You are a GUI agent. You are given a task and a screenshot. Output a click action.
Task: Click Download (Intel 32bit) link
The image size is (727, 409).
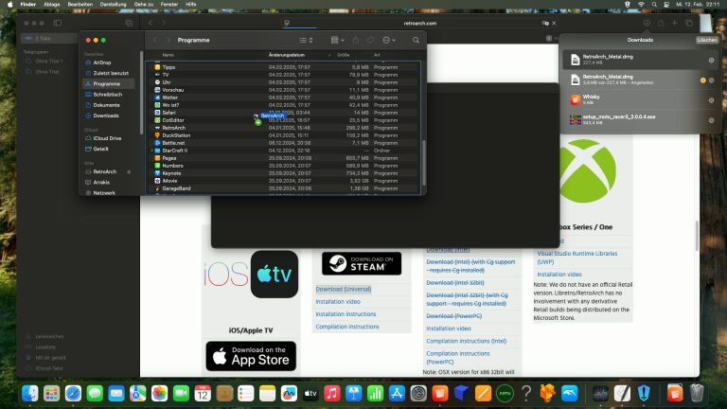pos(455,283)
